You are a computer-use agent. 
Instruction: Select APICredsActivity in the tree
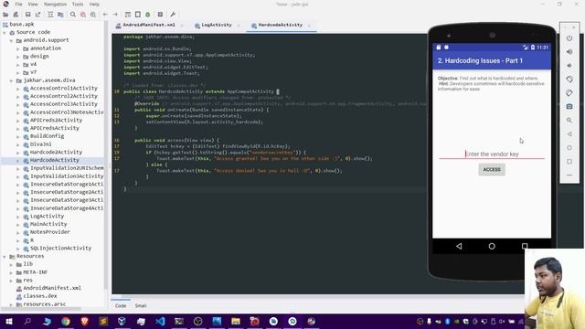(55, 128)
